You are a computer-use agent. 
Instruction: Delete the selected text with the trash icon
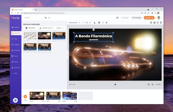pos(161,23)
